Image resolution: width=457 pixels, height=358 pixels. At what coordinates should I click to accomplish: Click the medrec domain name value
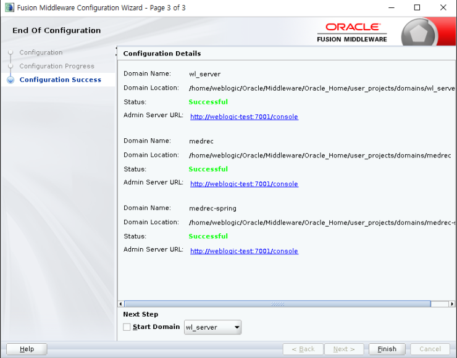[x=201, y=141]
